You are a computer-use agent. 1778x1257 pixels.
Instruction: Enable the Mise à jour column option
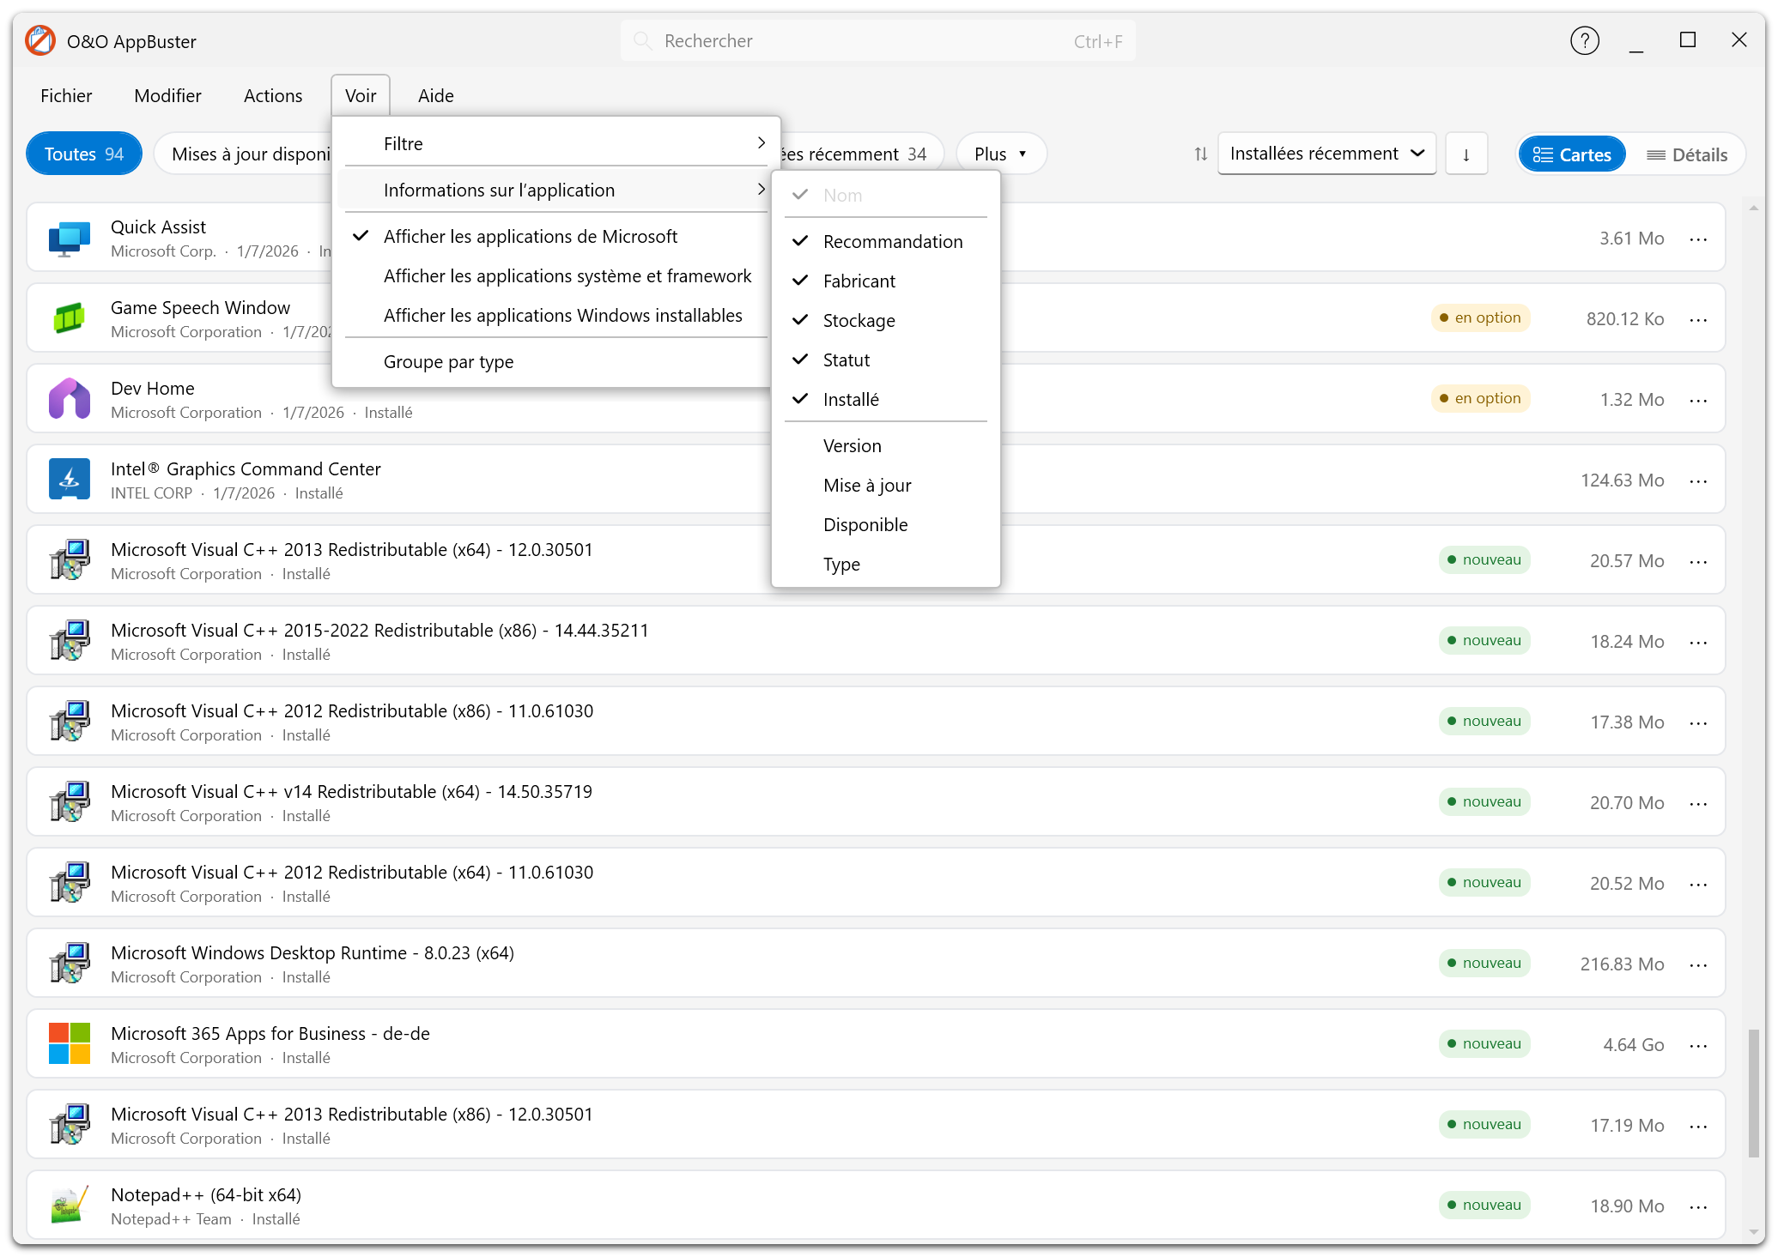point(885,486)
